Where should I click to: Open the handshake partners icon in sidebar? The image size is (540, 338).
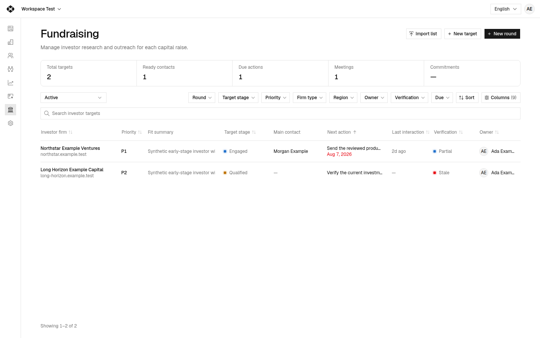point(10,69)
